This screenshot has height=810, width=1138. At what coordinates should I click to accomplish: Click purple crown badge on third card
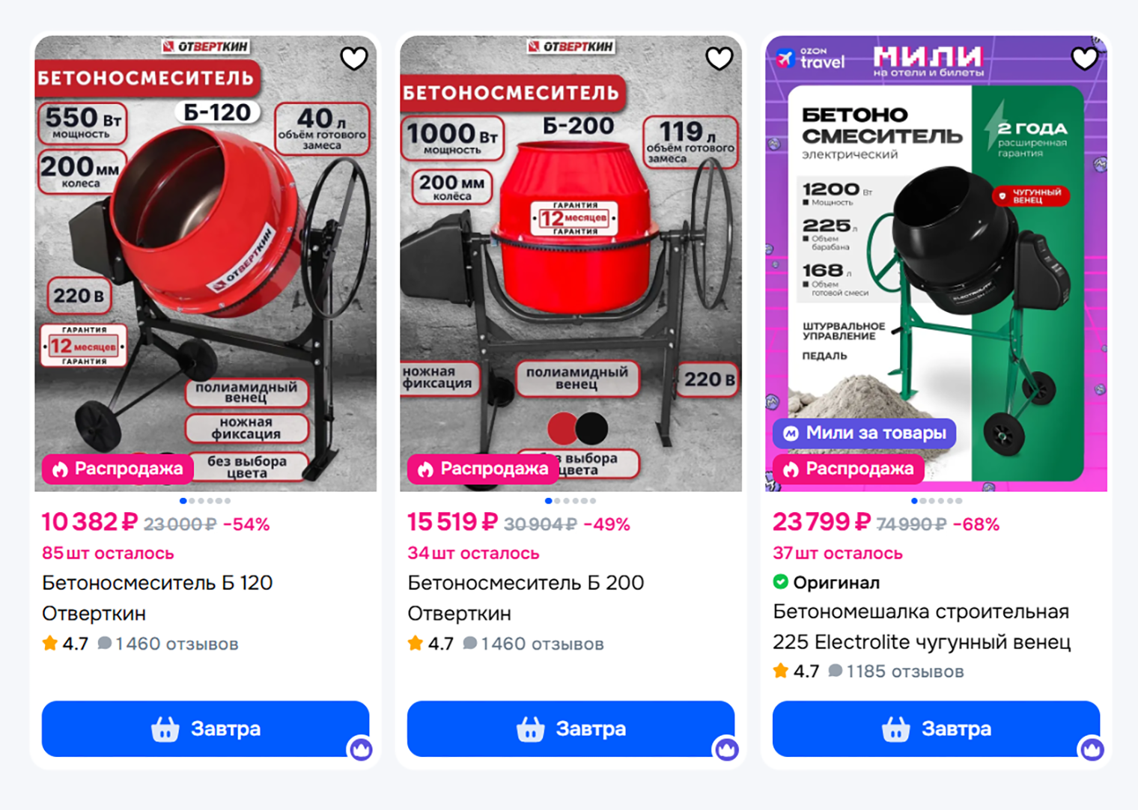(1092, 749)
